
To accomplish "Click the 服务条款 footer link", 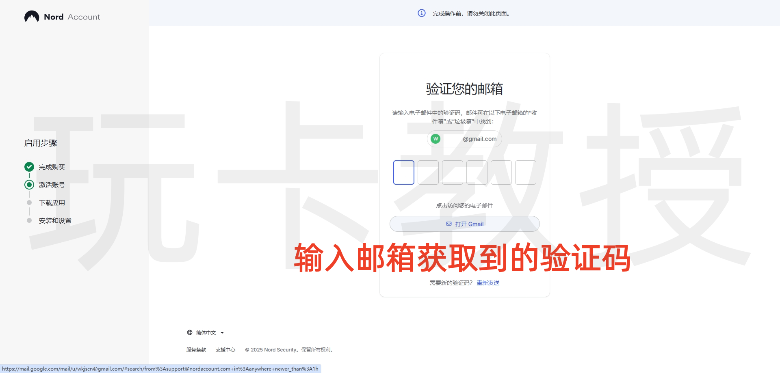I will tap(195, 349).
